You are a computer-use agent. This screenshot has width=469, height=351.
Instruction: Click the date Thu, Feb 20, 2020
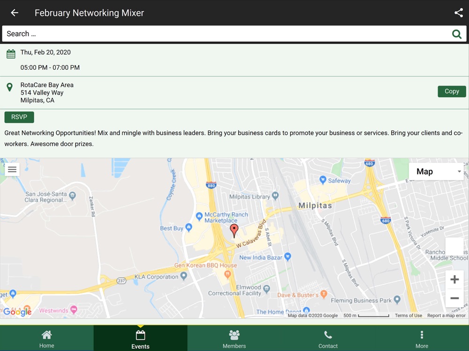45,52
